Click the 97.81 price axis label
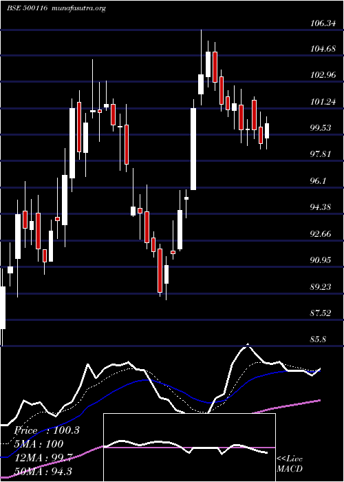 click(321, 154)
